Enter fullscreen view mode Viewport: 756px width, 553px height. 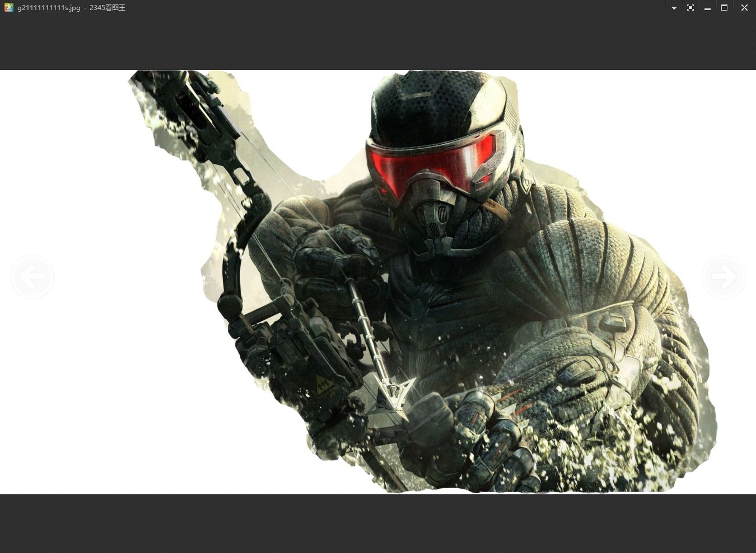pyautogui.click(x=690, y=8)
